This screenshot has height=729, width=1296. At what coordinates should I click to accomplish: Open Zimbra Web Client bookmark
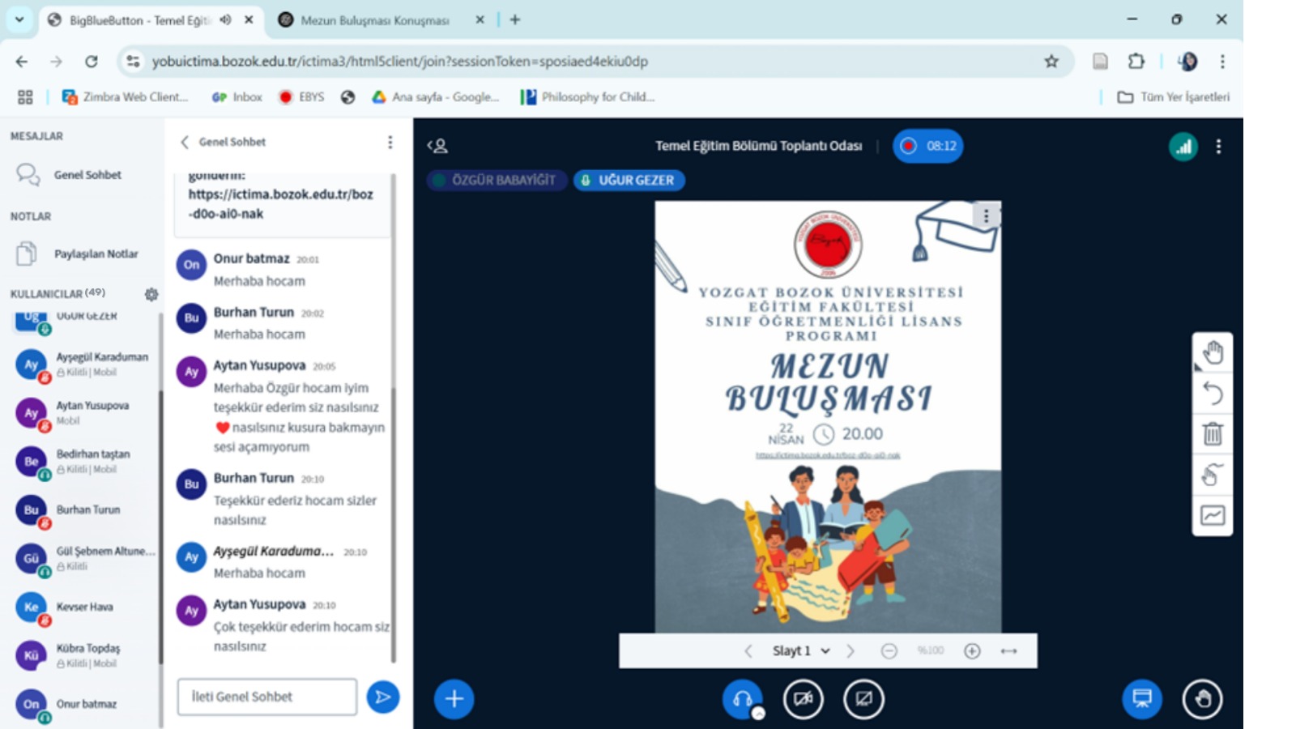125,97
